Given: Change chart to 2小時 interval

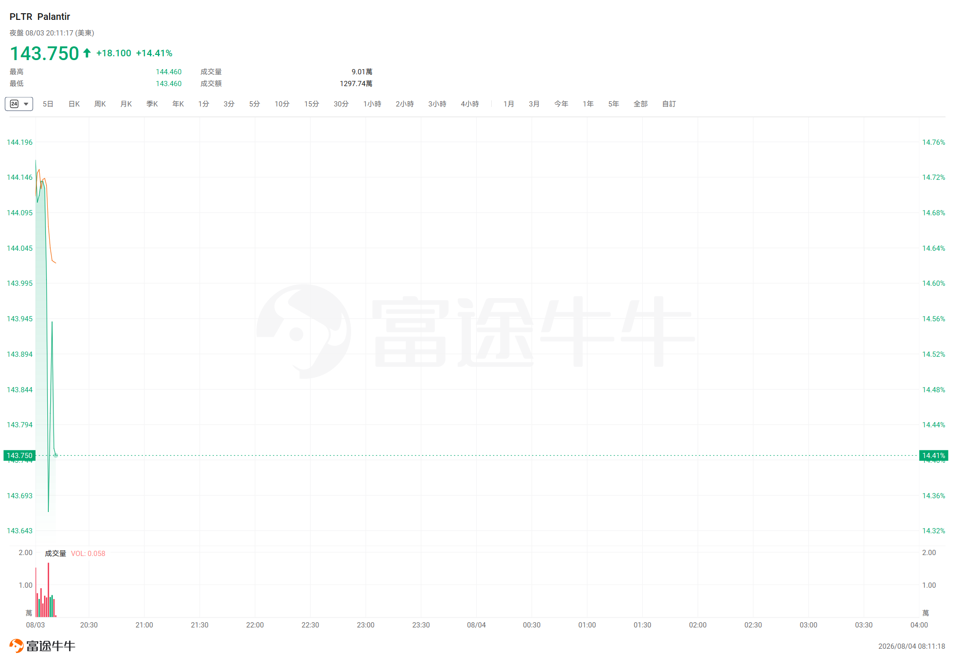Looking at the screenshot, I should point(405,104).
